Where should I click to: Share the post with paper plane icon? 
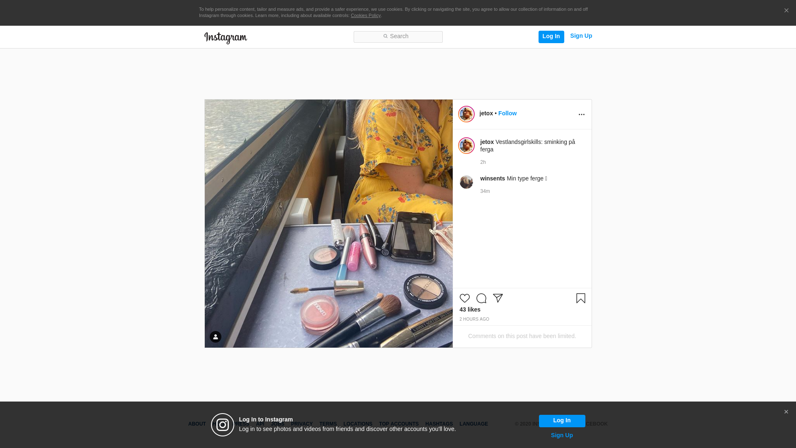tap(498, 298)
